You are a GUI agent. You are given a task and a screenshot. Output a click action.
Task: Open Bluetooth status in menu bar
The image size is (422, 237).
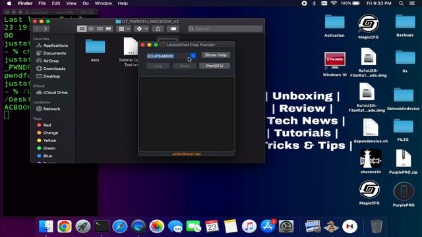(314, 3)
